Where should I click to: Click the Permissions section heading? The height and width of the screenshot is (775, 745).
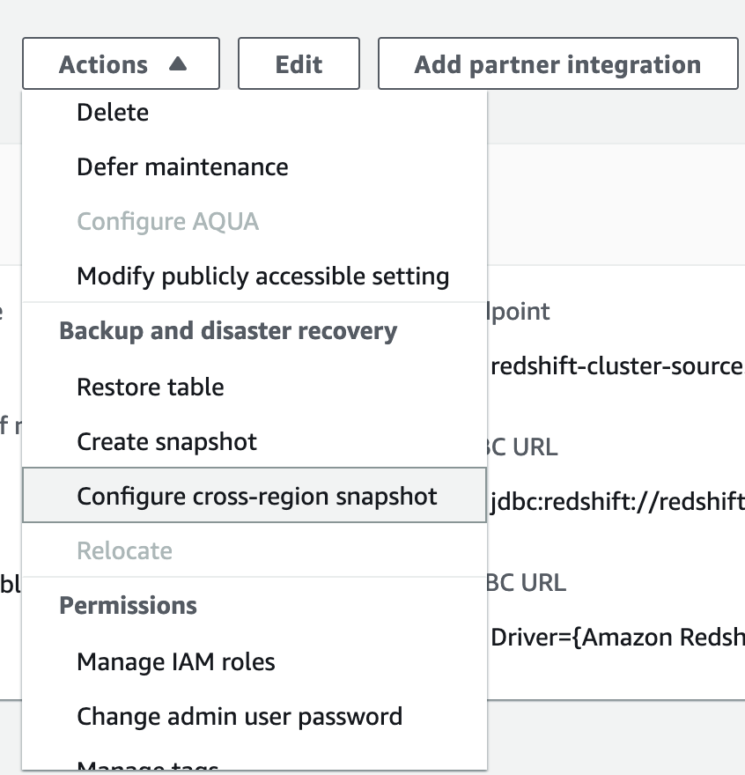(x=128, y=606)
